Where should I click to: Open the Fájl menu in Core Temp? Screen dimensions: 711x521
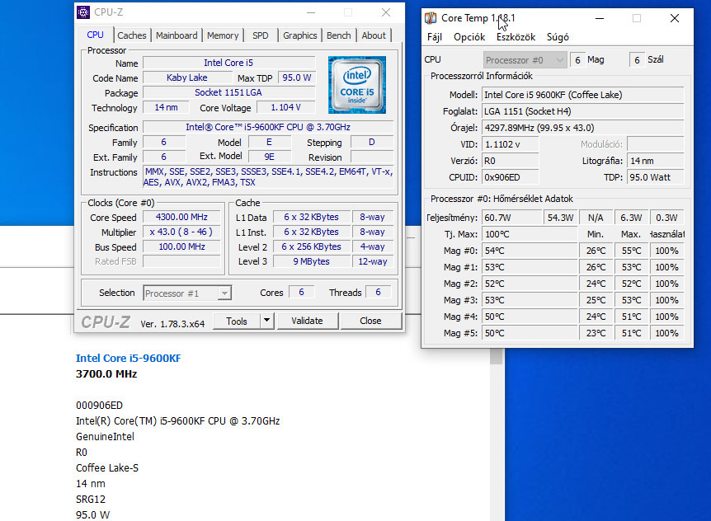pos(435,37)
